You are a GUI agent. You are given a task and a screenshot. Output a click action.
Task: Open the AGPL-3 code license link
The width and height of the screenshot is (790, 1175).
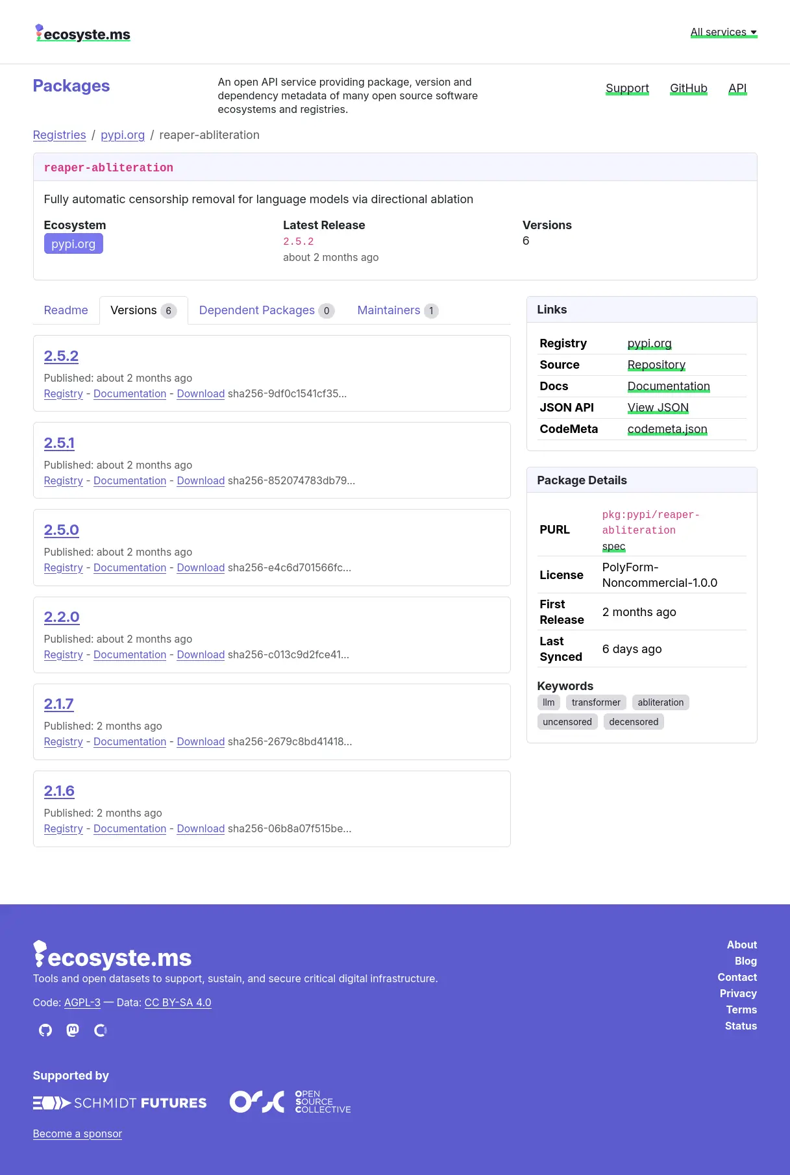[x=82, y=1002]
